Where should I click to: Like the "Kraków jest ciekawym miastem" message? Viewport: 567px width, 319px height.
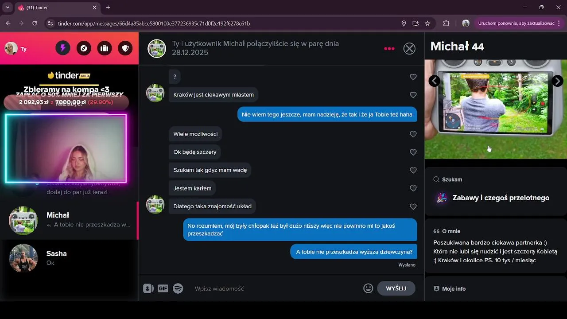tap(413, 95)
